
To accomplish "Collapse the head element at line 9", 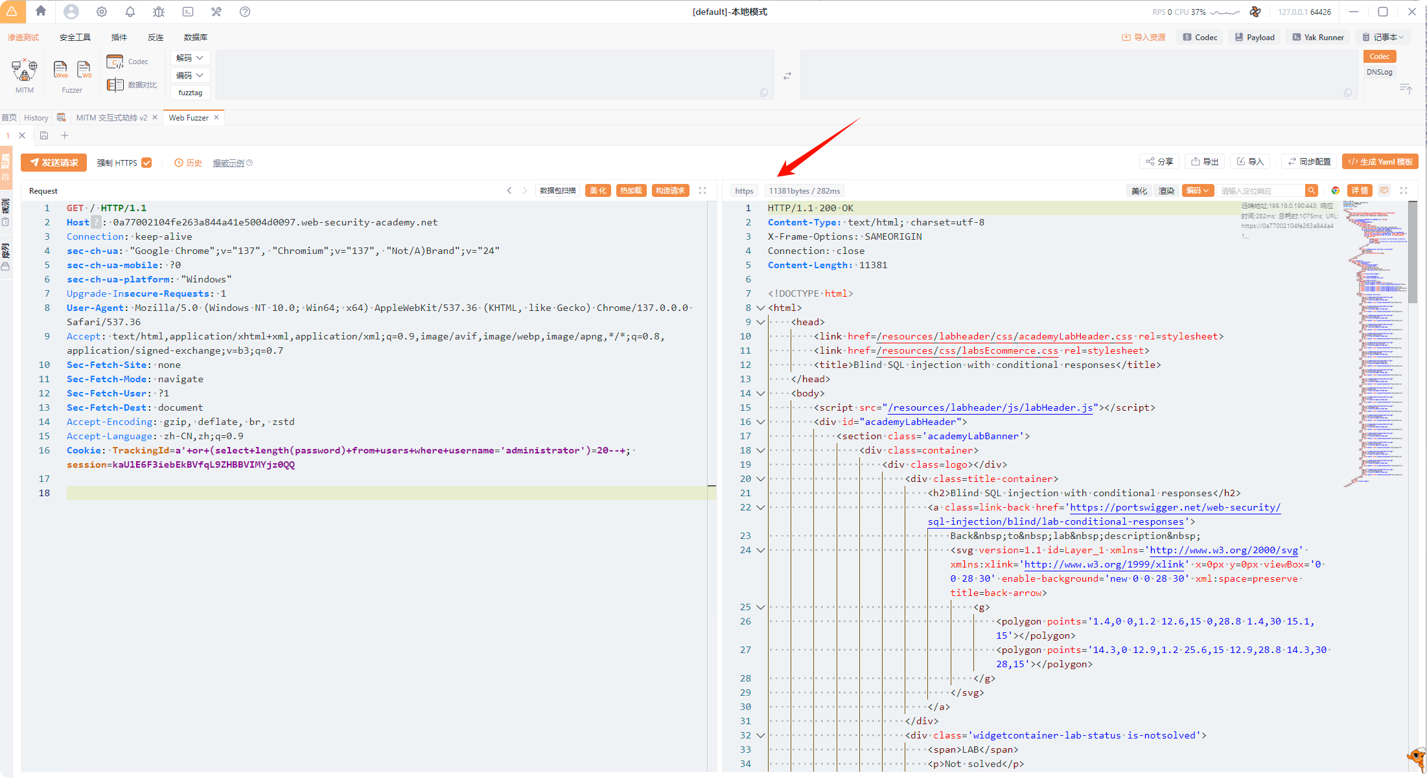I will coord(761,322).
